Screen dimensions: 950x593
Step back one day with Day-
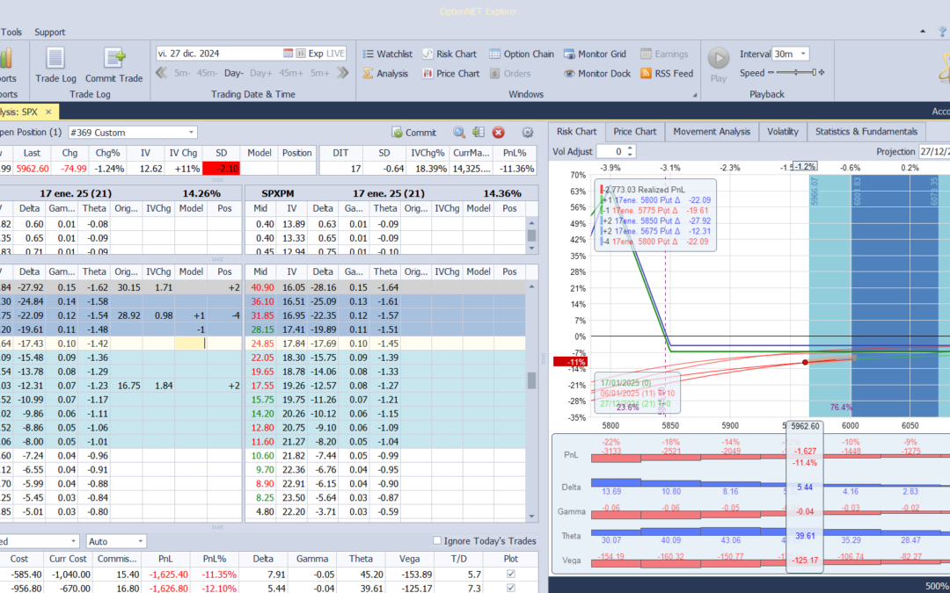pyautogui.click(x=233, y=74)
